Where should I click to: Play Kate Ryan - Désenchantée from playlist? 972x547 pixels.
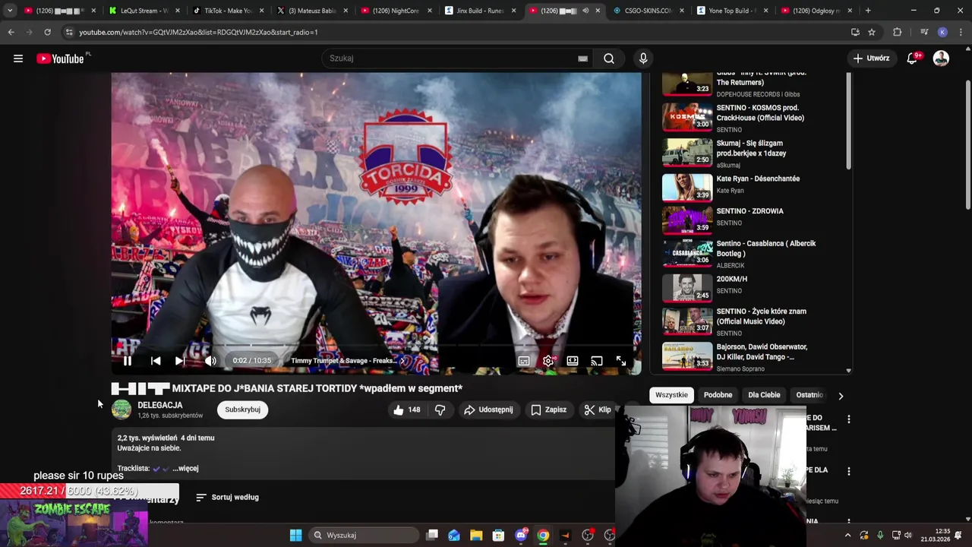tap(752, 187)
